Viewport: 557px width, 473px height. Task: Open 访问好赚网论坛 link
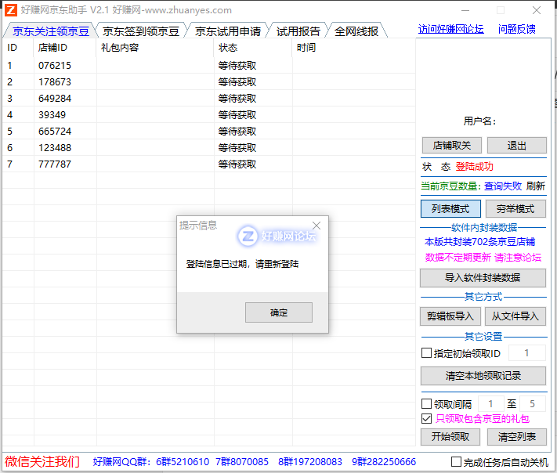tap(450, 29)
